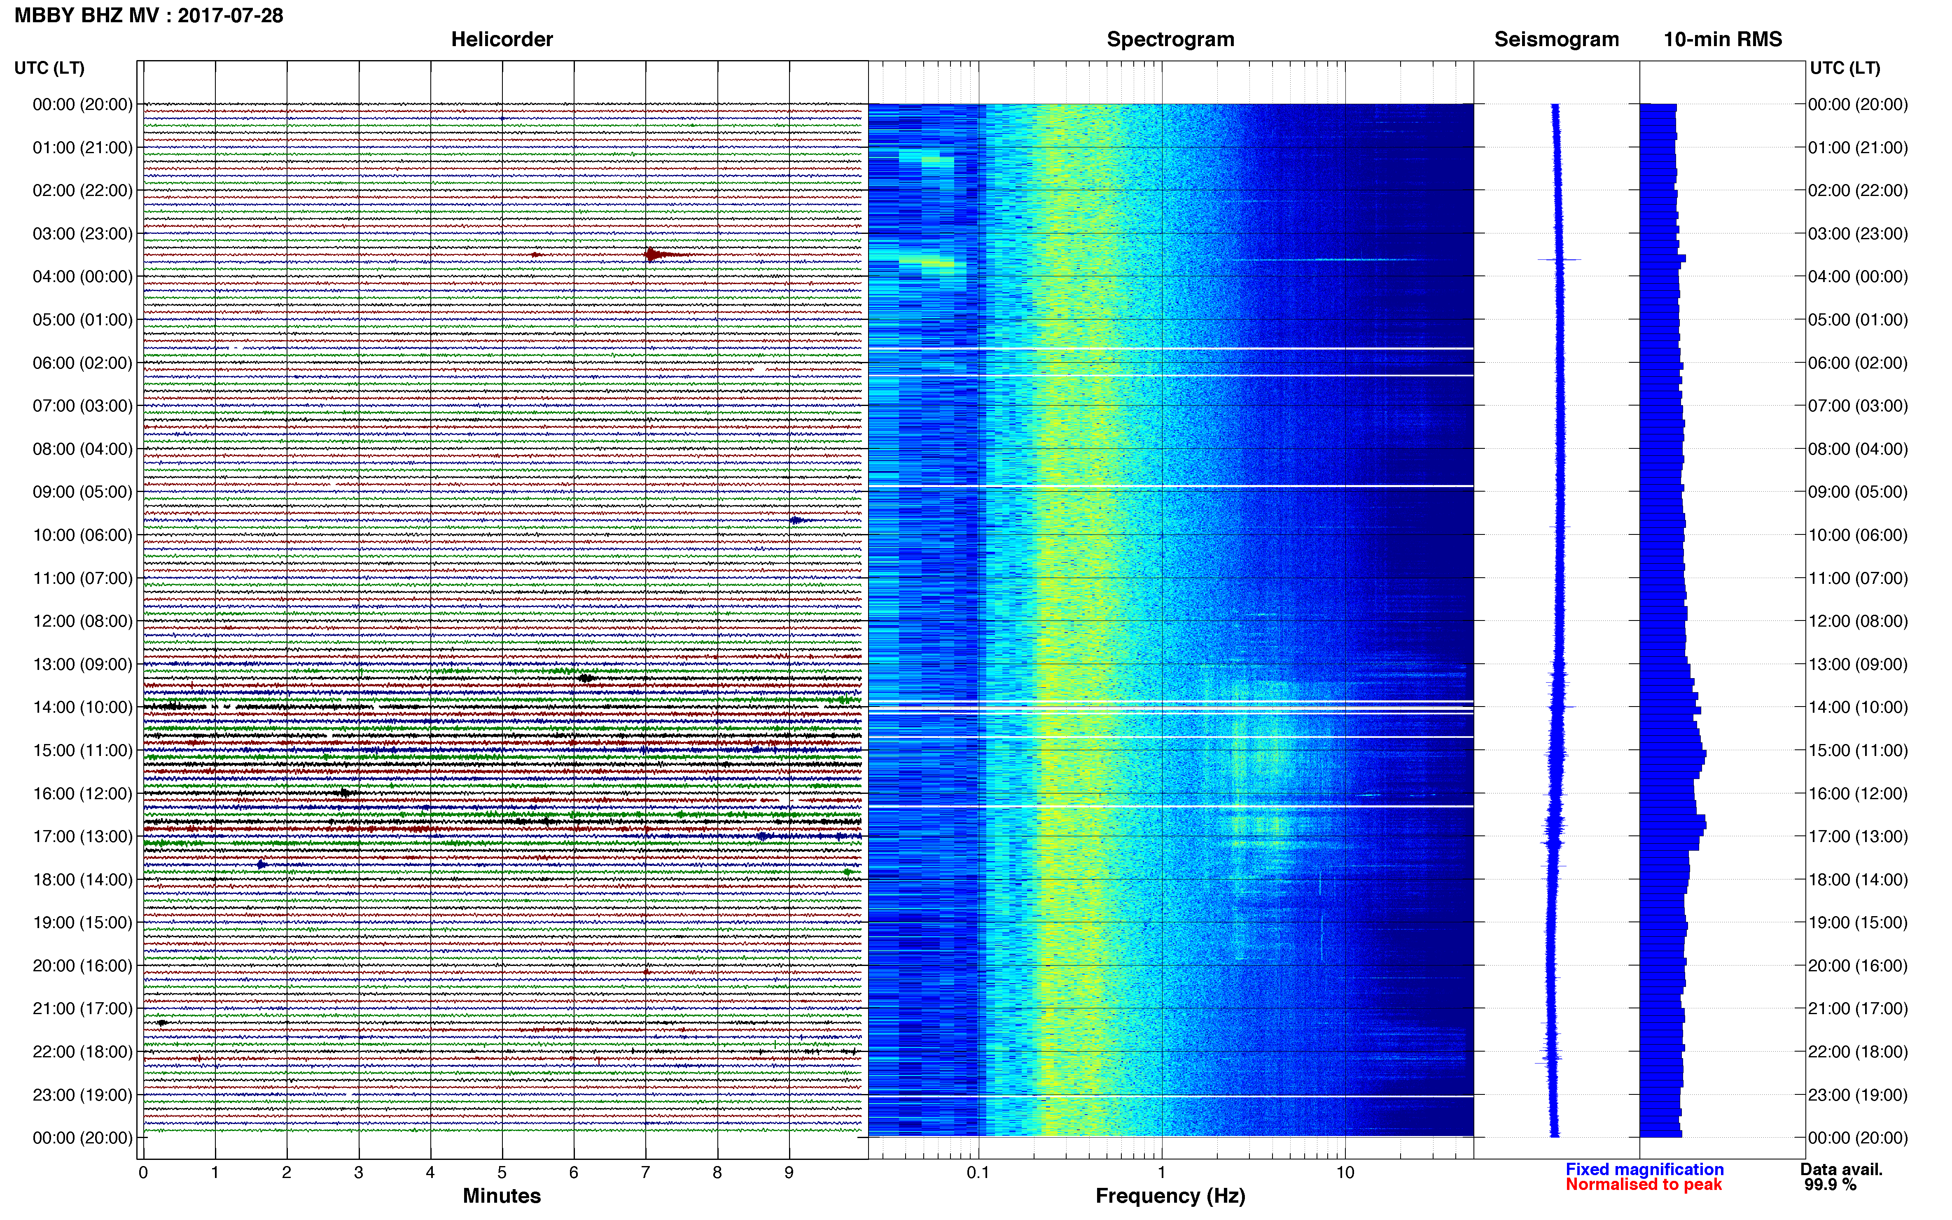Click '23:00 (19:00)' on the right time axis

(x=1858, y=1095)
